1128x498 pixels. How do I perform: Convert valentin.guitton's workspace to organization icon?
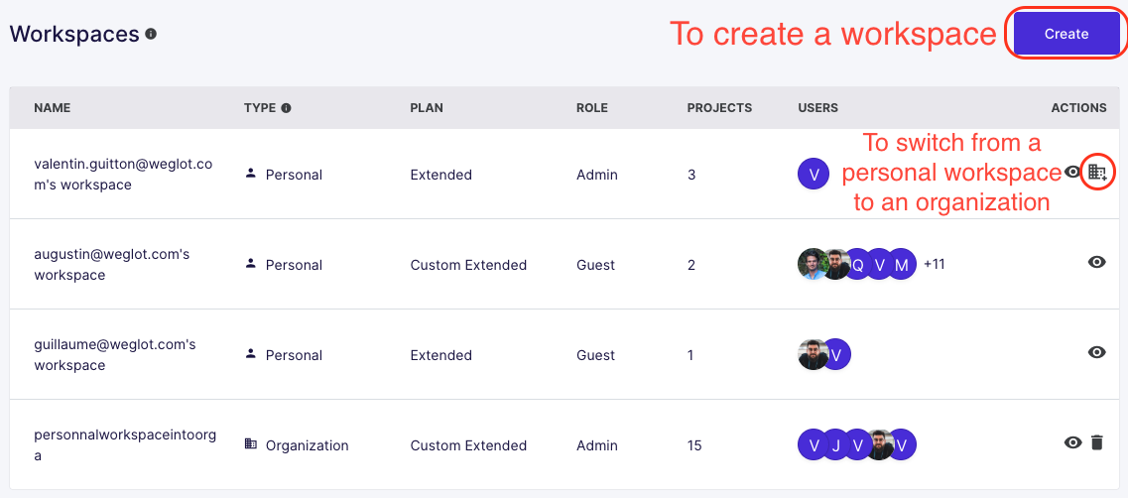pos(1096,172)
